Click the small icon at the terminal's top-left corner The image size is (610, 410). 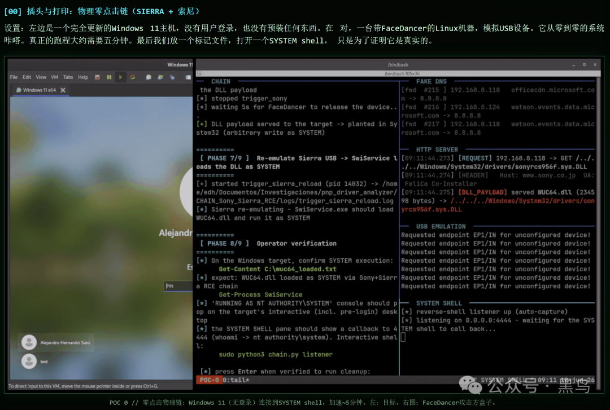[x=199, y=73]
